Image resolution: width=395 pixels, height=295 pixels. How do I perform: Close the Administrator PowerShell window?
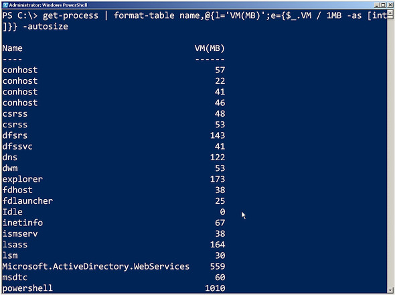click(390, 5)
